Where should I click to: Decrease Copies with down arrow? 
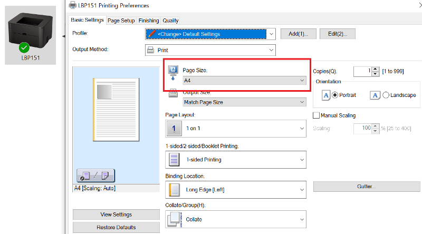375,74
